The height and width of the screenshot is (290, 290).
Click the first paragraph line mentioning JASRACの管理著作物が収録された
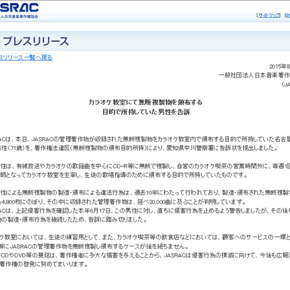(145, 139)
